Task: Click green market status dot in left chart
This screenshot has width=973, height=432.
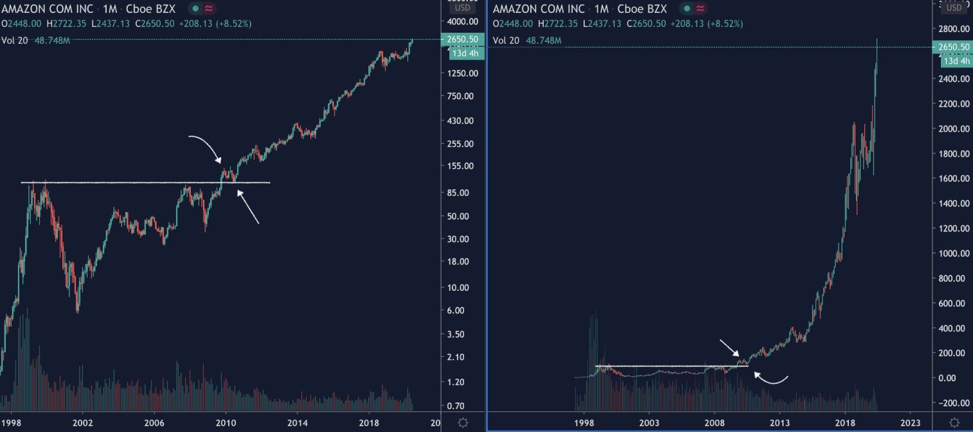Action: click(195, 9)
